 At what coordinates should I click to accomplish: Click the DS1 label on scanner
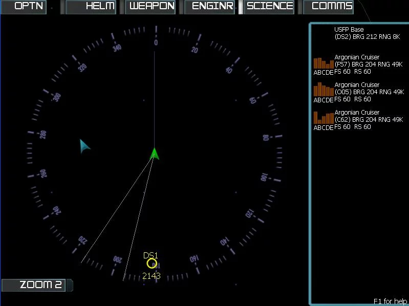pos(150,255)
